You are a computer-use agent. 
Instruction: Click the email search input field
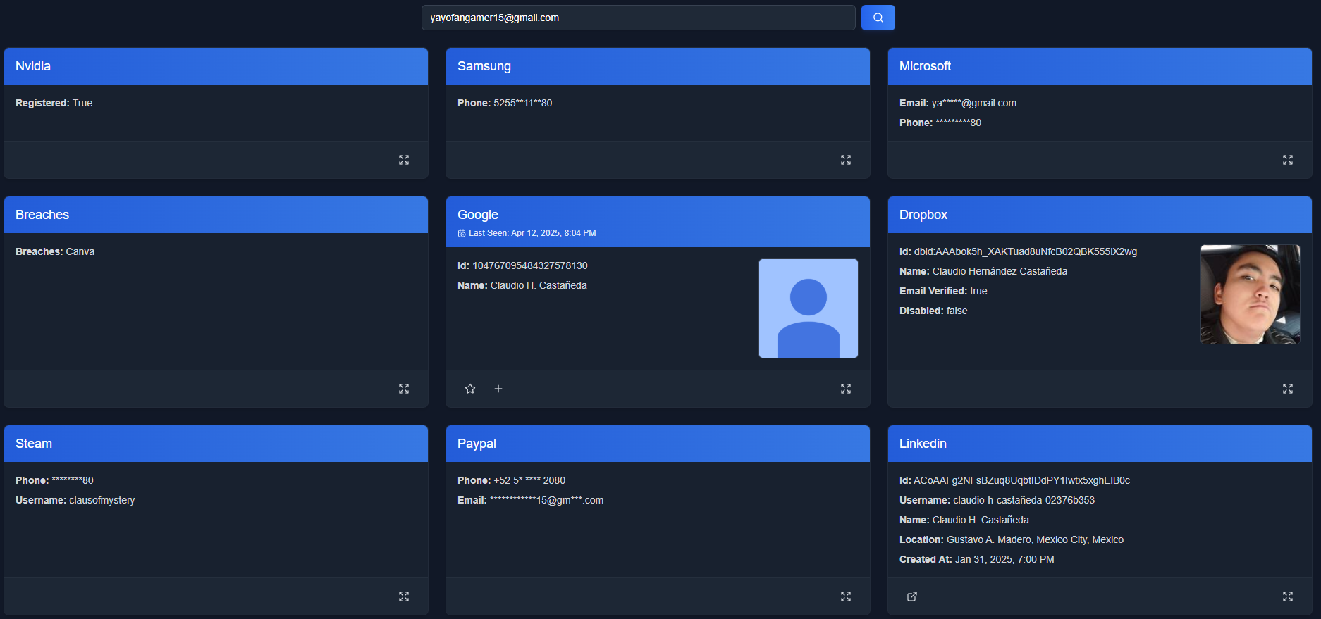click(638, 18)
